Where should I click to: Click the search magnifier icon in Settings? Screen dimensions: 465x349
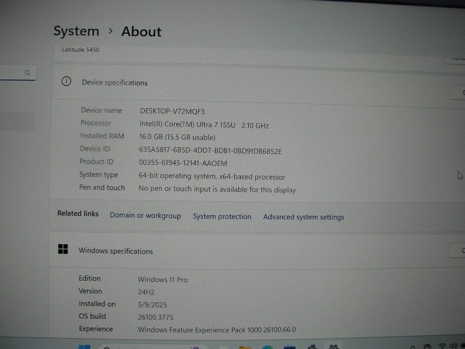[x=28, y=73]
